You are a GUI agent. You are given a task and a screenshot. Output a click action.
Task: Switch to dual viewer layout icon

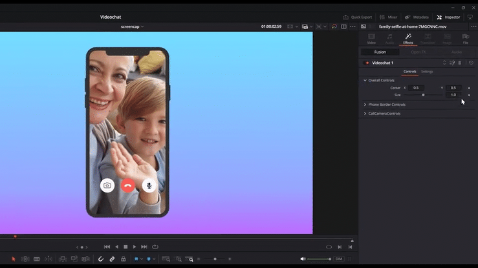[343, 26]
